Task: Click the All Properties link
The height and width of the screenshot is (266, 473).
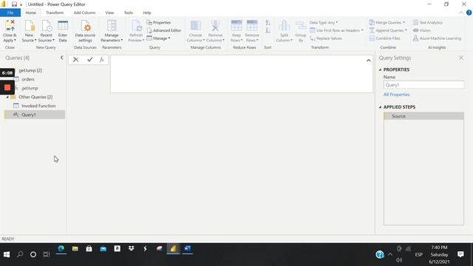Action: pos(396,95)
